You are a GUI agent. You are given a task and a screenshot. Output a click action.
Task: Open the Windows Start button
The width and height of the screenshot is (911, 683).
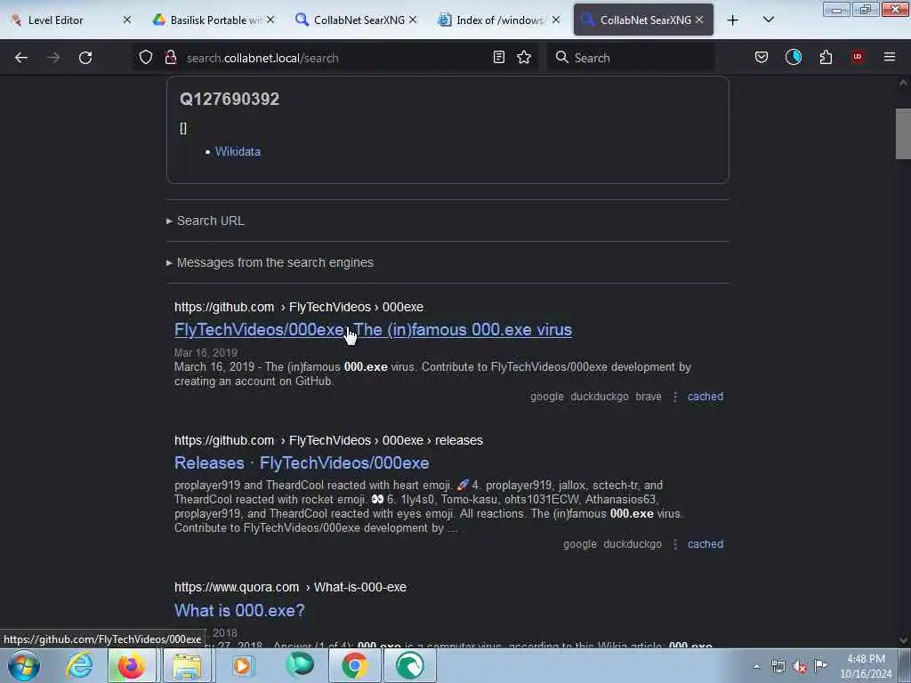pyautogui.click(x=24, y=665)
